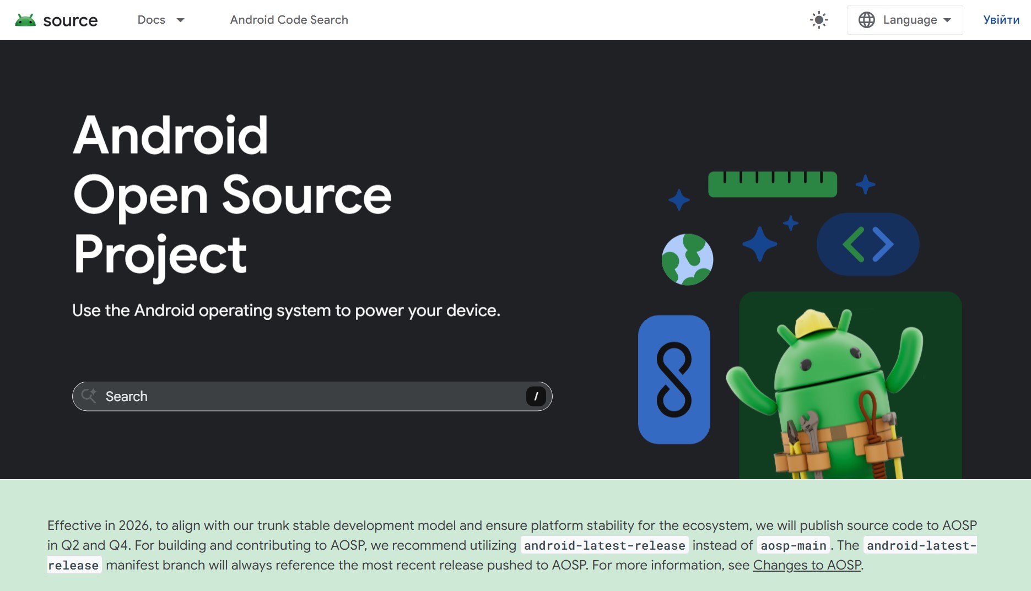Click the Увійти sign-in link
The height and width of the screenshot is (591, 1031).
click(x=1001, y=20)
